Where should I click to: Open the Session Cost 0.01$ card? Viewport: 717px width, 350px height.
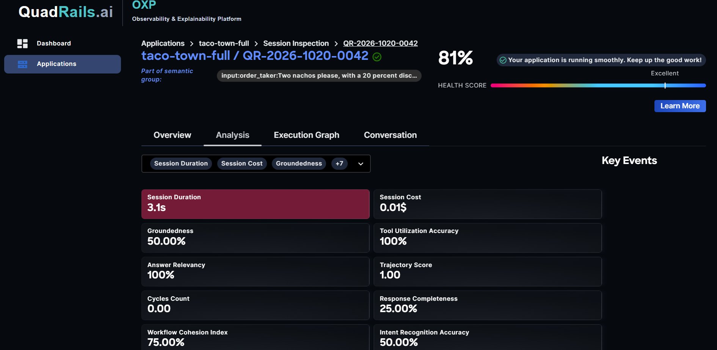488,204
